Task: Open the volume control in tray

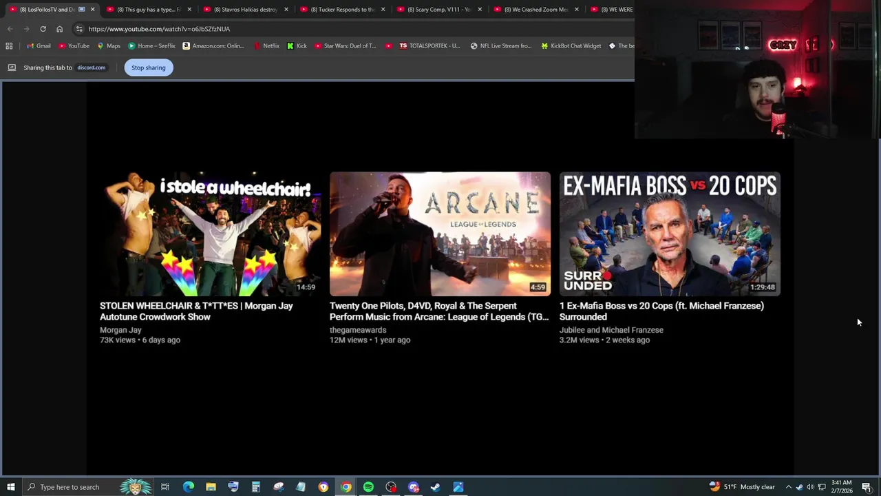Action: [810, 487]
